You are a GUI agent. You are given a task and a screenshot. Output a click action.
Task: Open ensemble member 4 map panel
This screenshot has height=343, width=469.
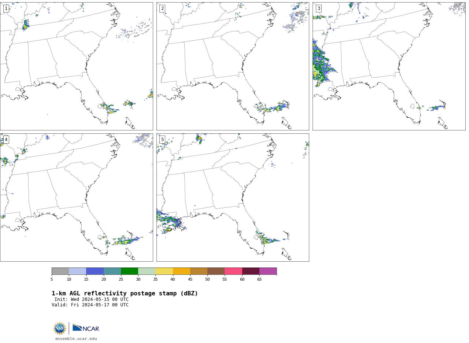pyautogui.click(x=76, y=198)
